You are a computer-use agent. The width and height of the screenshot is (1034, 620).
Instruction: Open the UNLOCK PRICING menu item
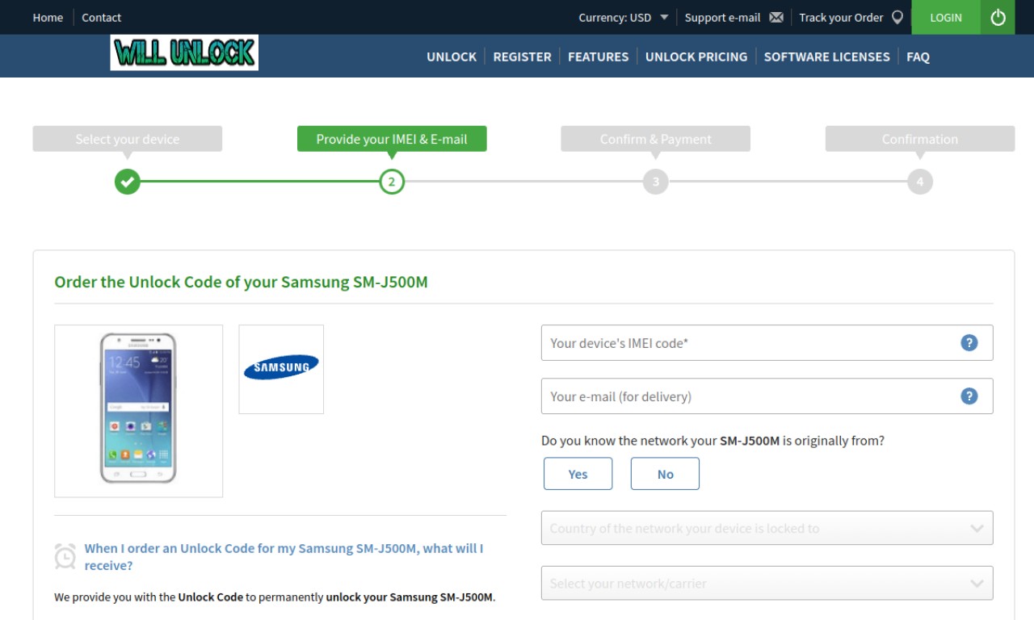(696, 57)
